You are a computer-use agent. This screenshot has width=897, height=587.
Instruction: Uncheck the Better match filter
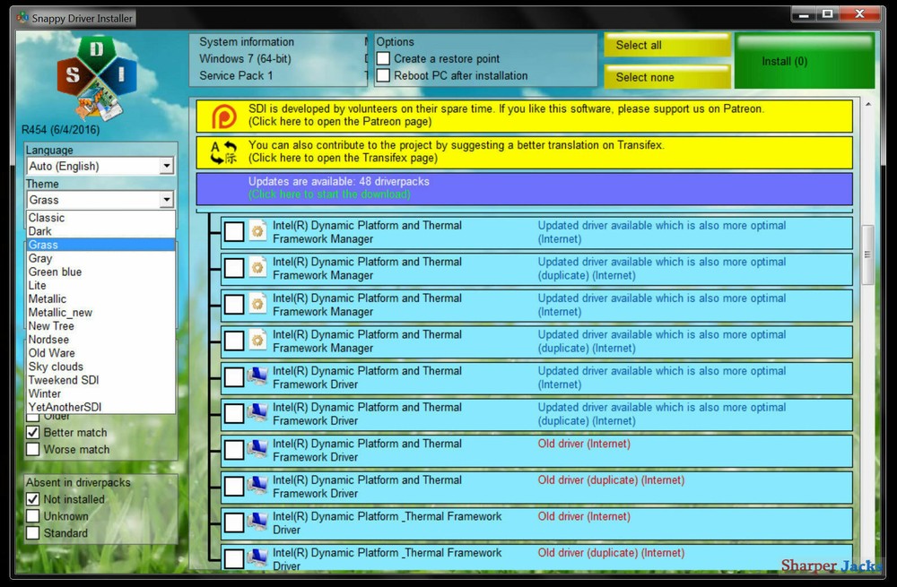32,432
